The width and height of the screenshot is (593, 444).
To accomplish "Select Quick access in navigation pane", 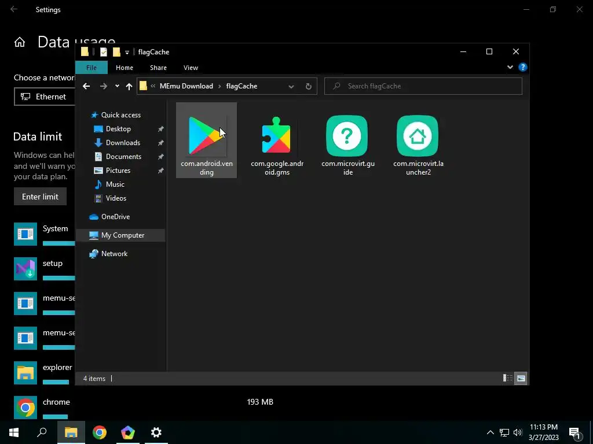I will 121,115.
